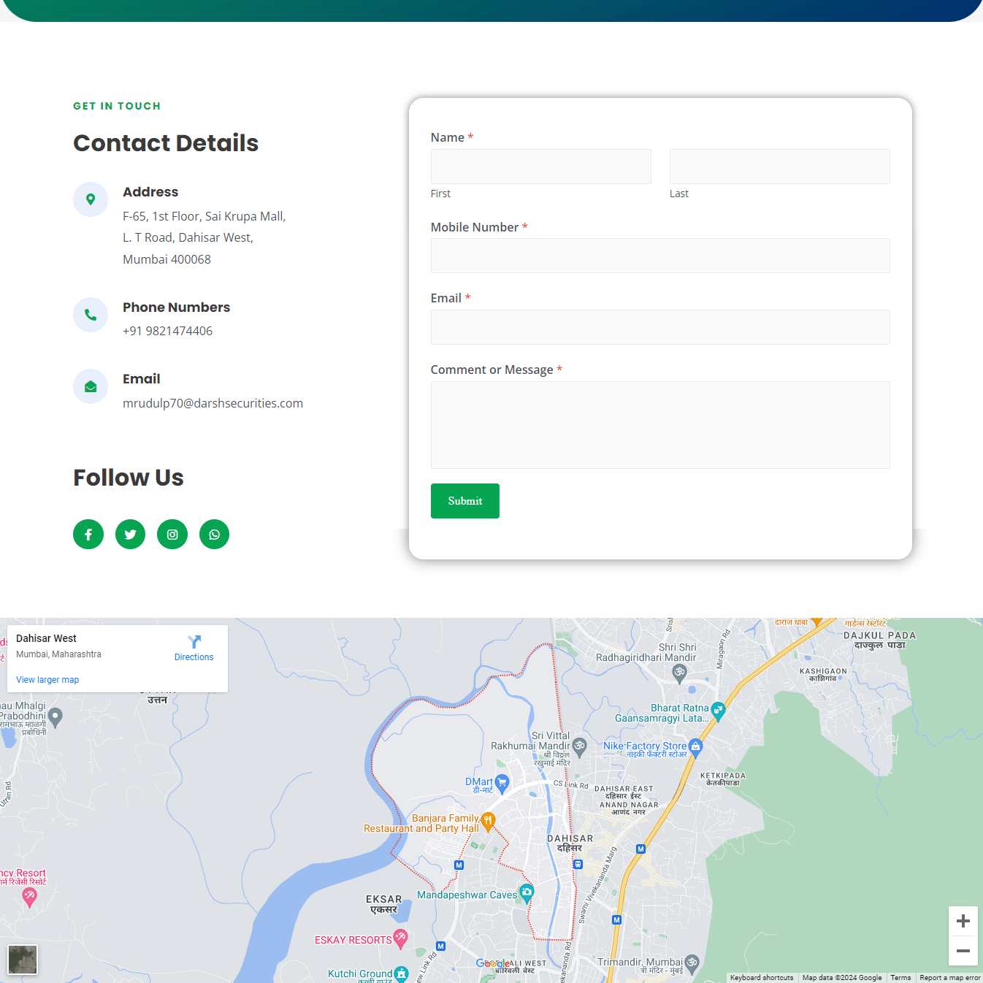Click Report a map error link
Viewport: 983px width, 983px height.
[x=949, y=978]
